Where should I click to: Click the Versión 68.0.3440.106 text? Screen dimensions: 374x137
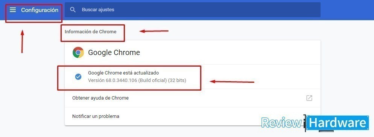pyautogui.click(x=113, y=80)
